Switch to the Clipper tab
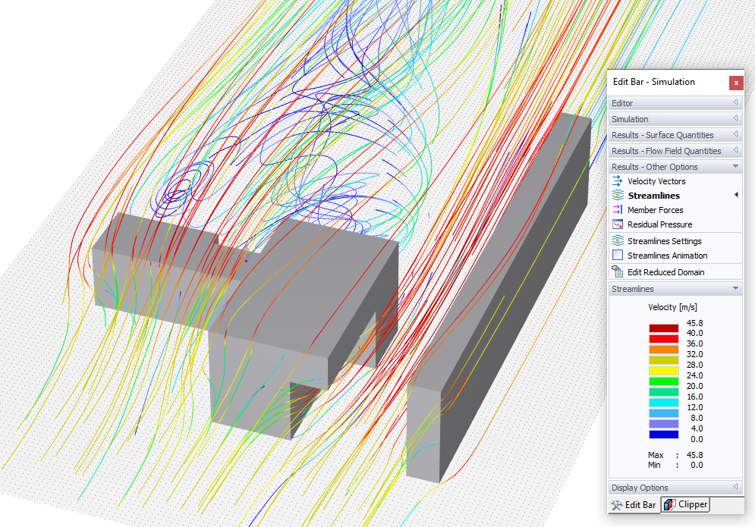The width and height of the screenshot is (755, 527). tap(685, 504)
